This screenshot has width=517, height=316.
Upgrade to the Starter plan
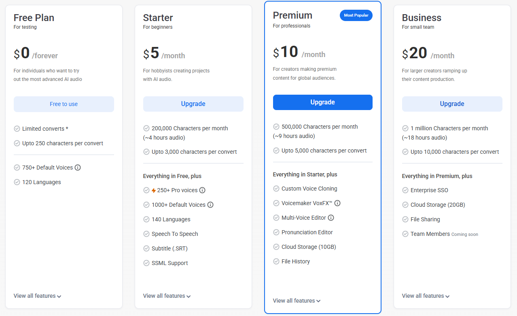193,104
